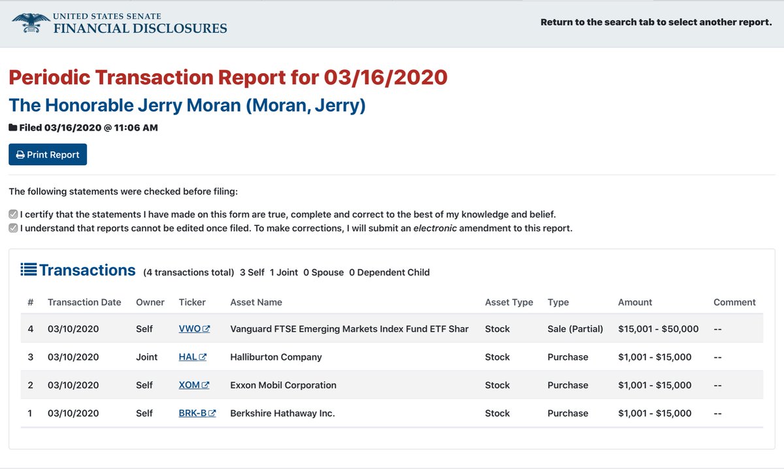Open the HAL ticker link
This screenshot has width=784, height=469.
click(193, 357)
